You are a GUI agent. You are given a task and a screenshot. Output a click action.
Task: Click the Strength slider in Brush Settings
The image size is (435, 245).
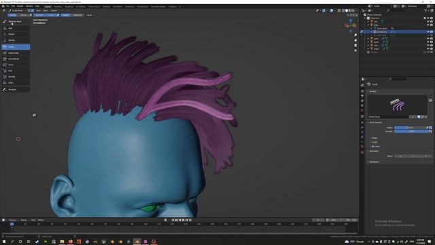coord(412,131)
